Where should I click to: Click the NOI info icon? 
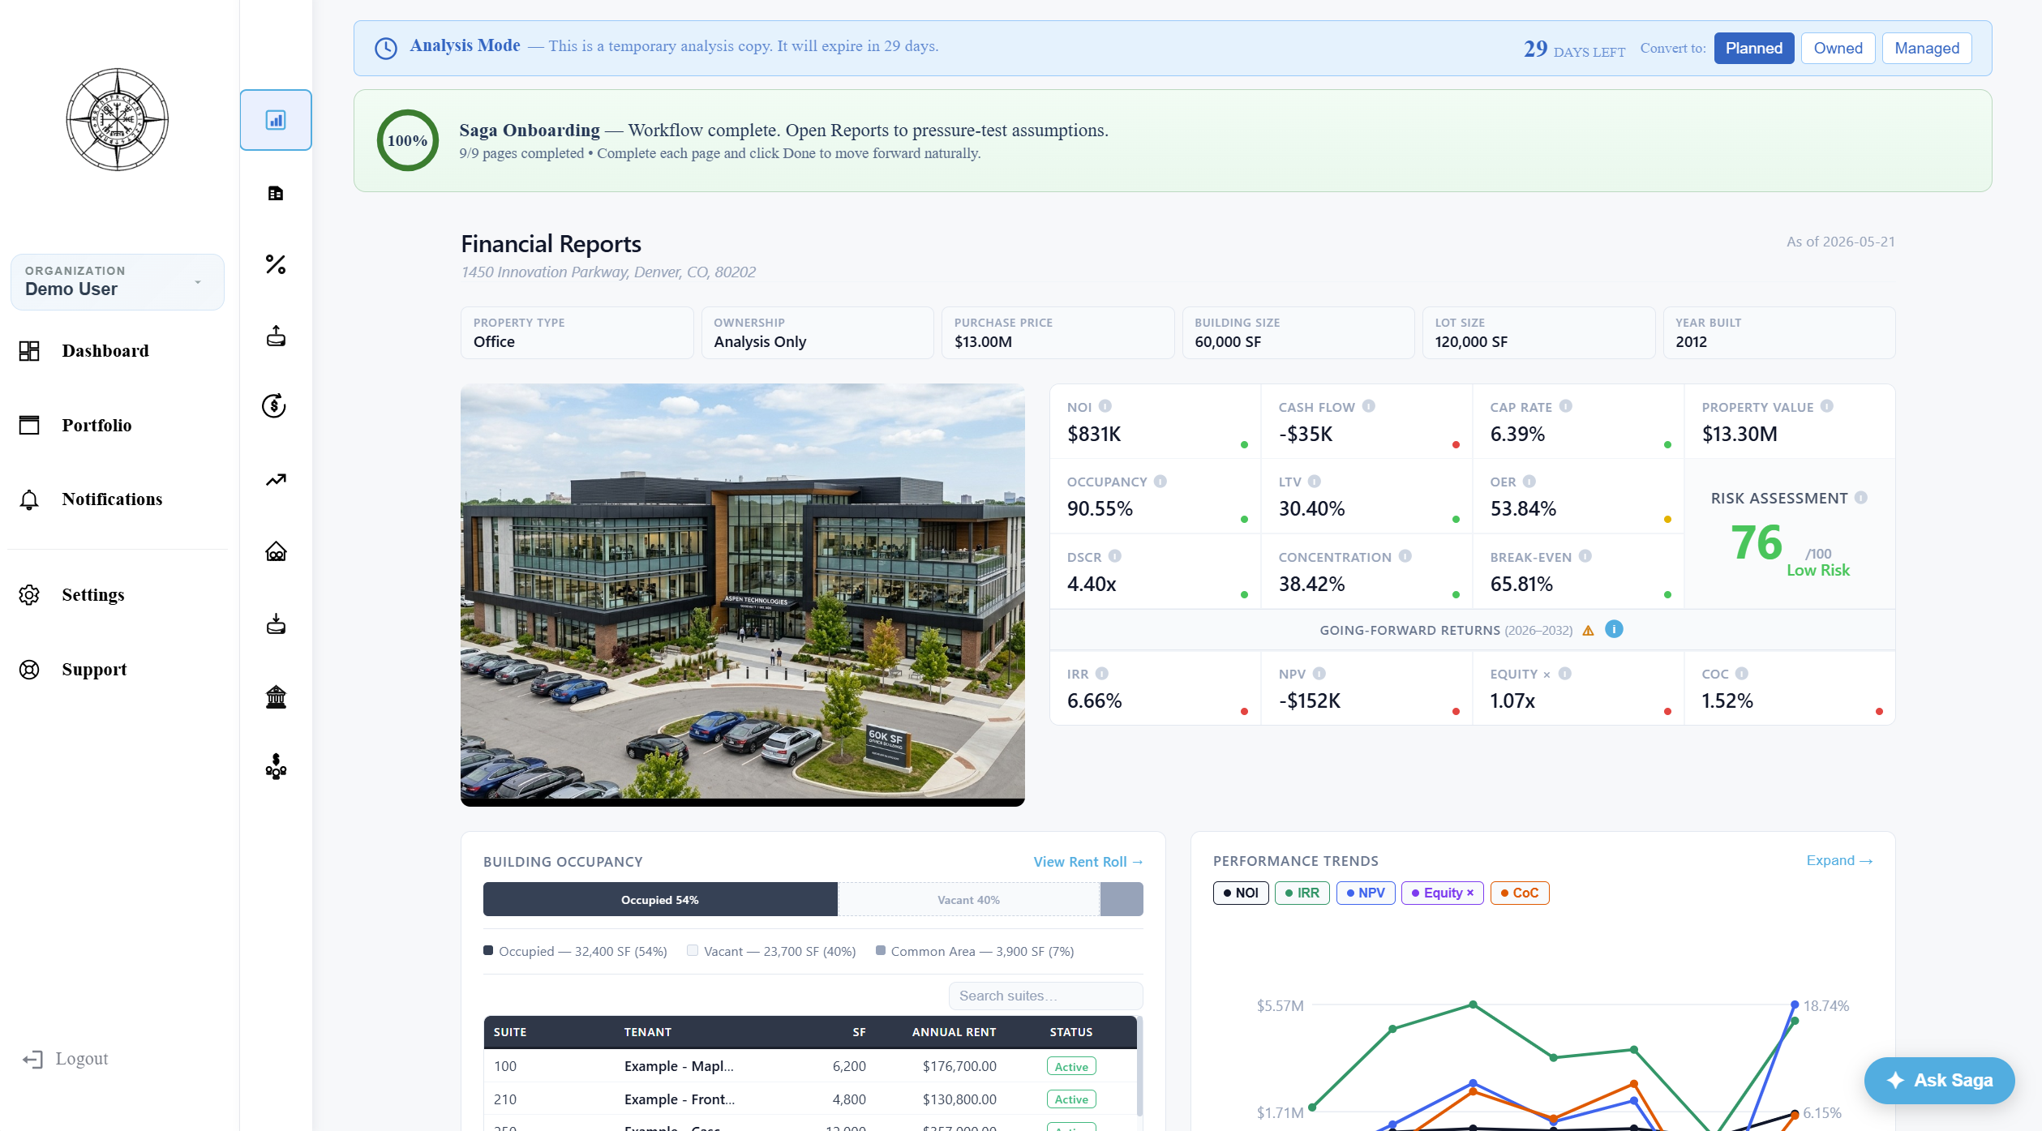pyautogui.click(x=1105, y=406)
